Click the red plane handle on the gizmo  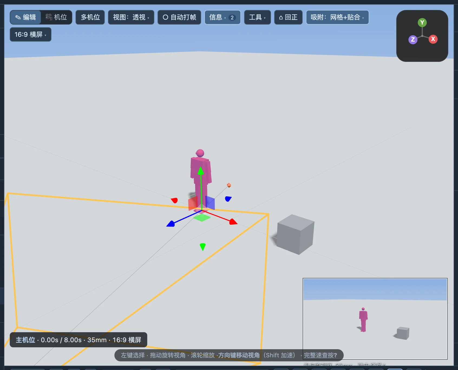pos(193,203)
